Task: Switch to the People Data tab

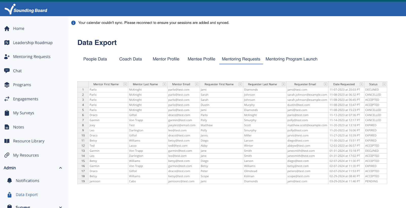Action: click(x=95, y=59)
